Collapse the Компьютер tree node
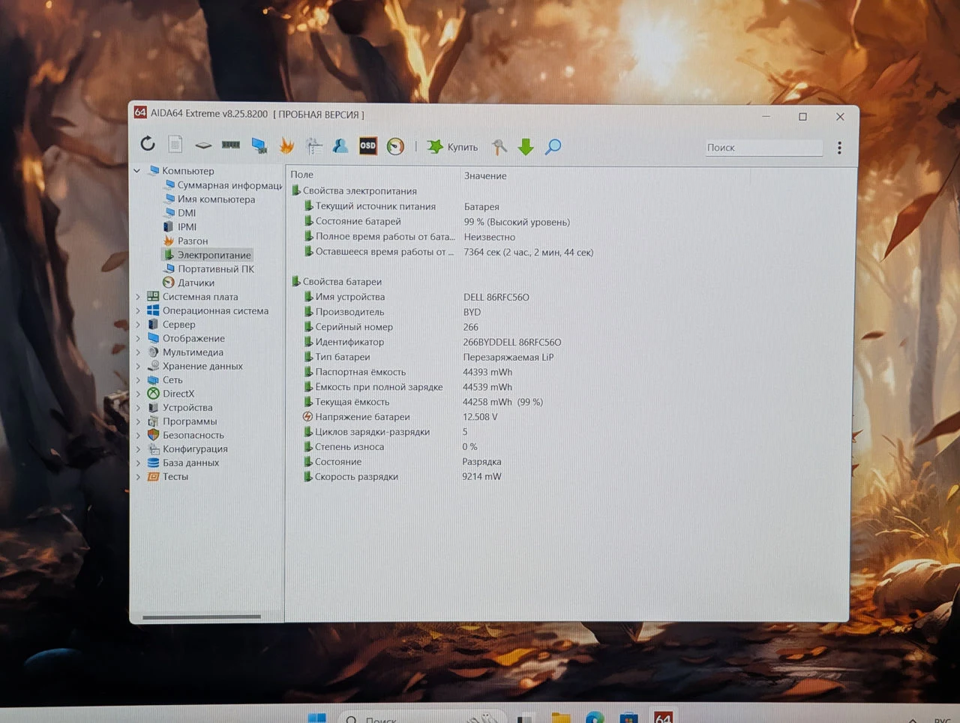Image resolution: width=960 pixels, height=723 pixels. coord(136,171)
